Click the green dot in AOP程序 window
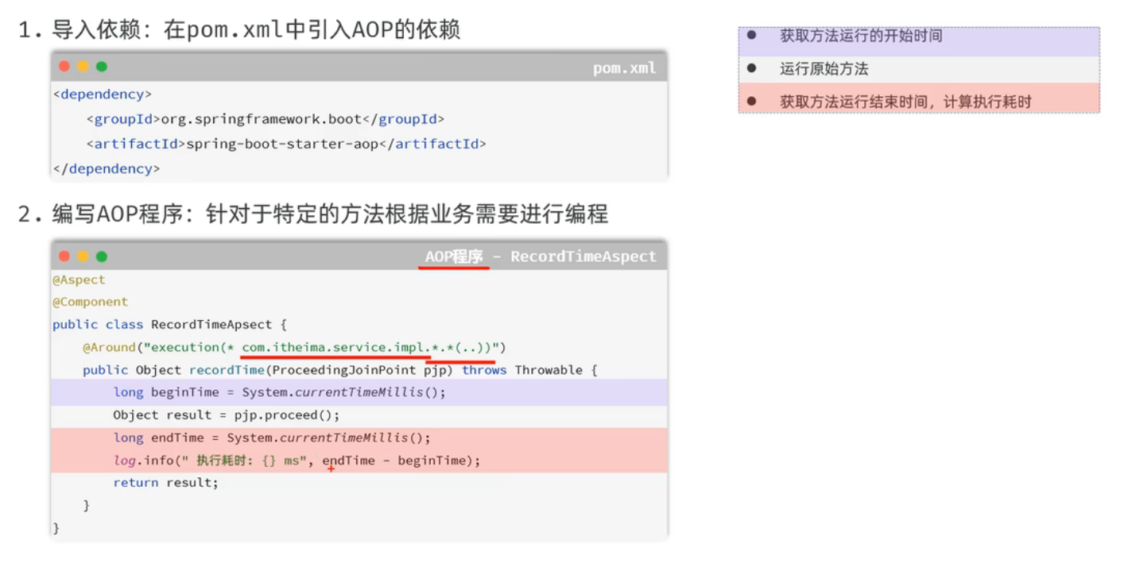 click(102, 256)
